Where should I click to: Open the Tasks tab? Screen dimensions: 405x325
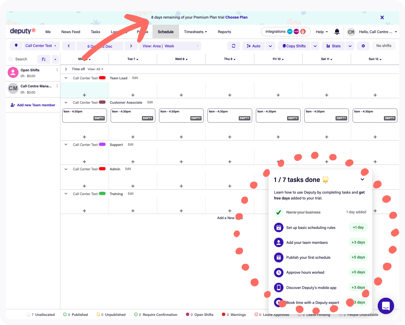pos(95,32)
